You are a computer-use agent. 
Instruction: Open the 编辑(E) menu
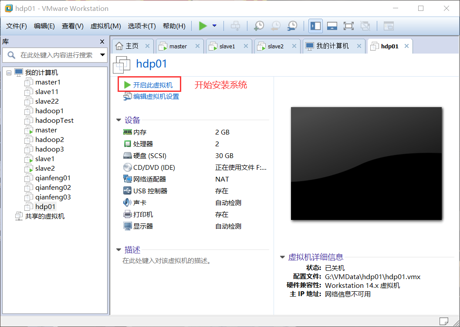(x=44, y=26)
